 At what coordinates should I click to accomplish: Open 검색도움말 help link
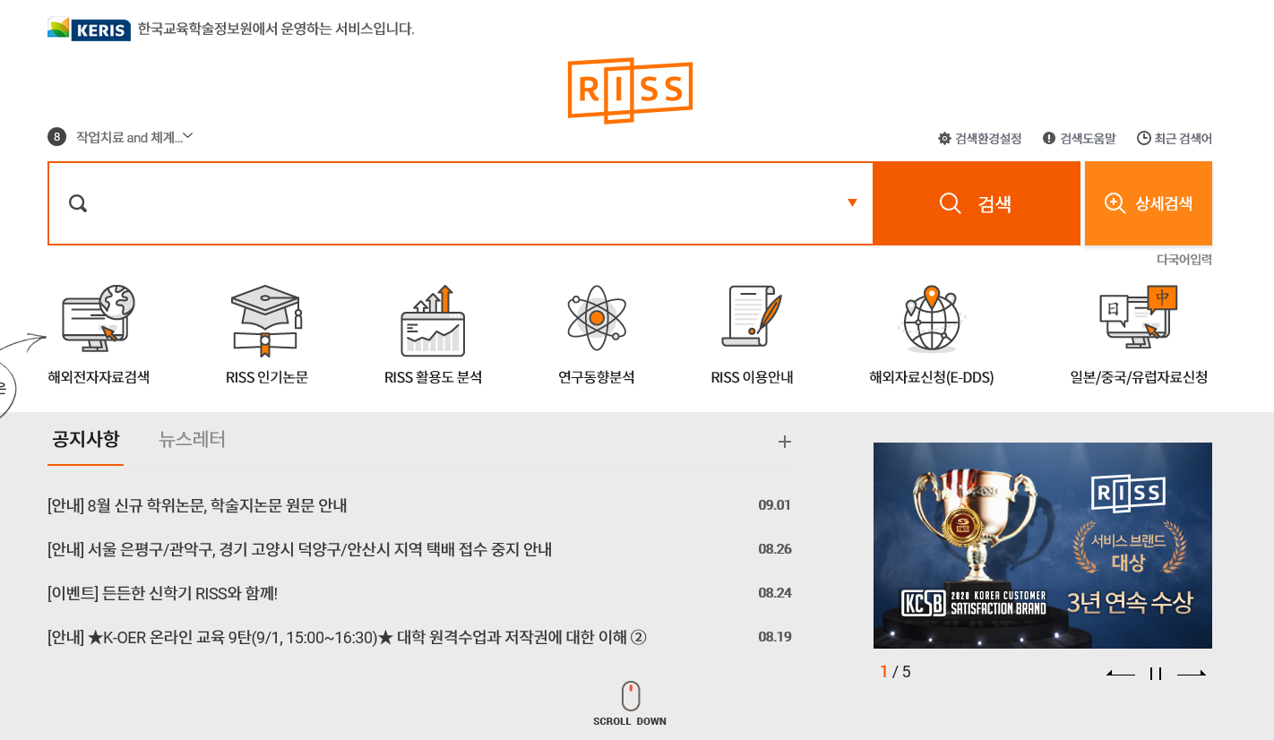pyautogui.click(x=1080, y=138)
